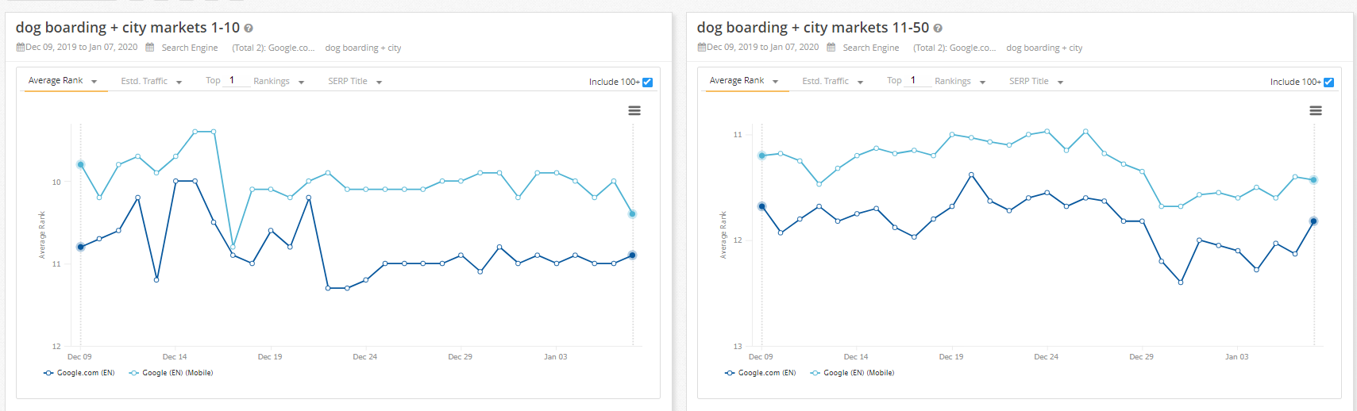The height and width of the screenshot is (411, 1357).
Task: Select Estd. Traffic tab in markets 11-50 panel
Action: tap(825, 81)
